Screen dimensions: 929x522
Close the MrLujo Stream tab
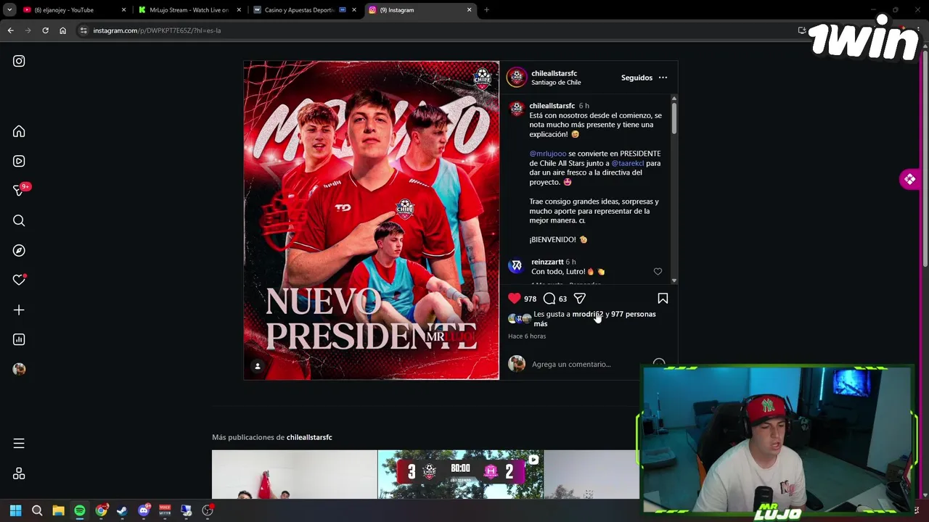[239, 10]
